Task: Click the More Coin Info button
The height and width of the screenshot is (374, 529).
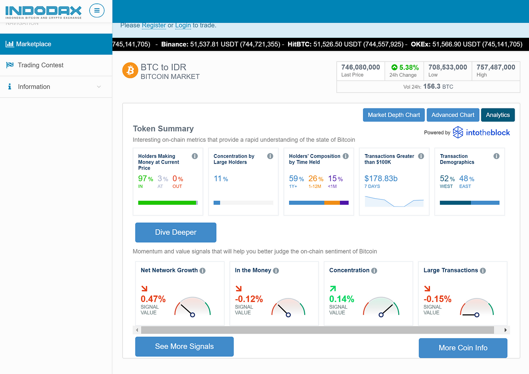Action: pos(463,348)
